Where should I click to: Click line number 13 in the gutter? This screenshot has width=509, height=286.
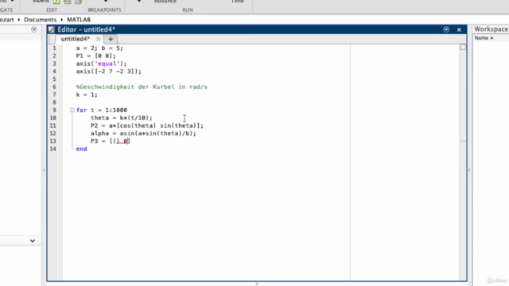pos(53,141)
